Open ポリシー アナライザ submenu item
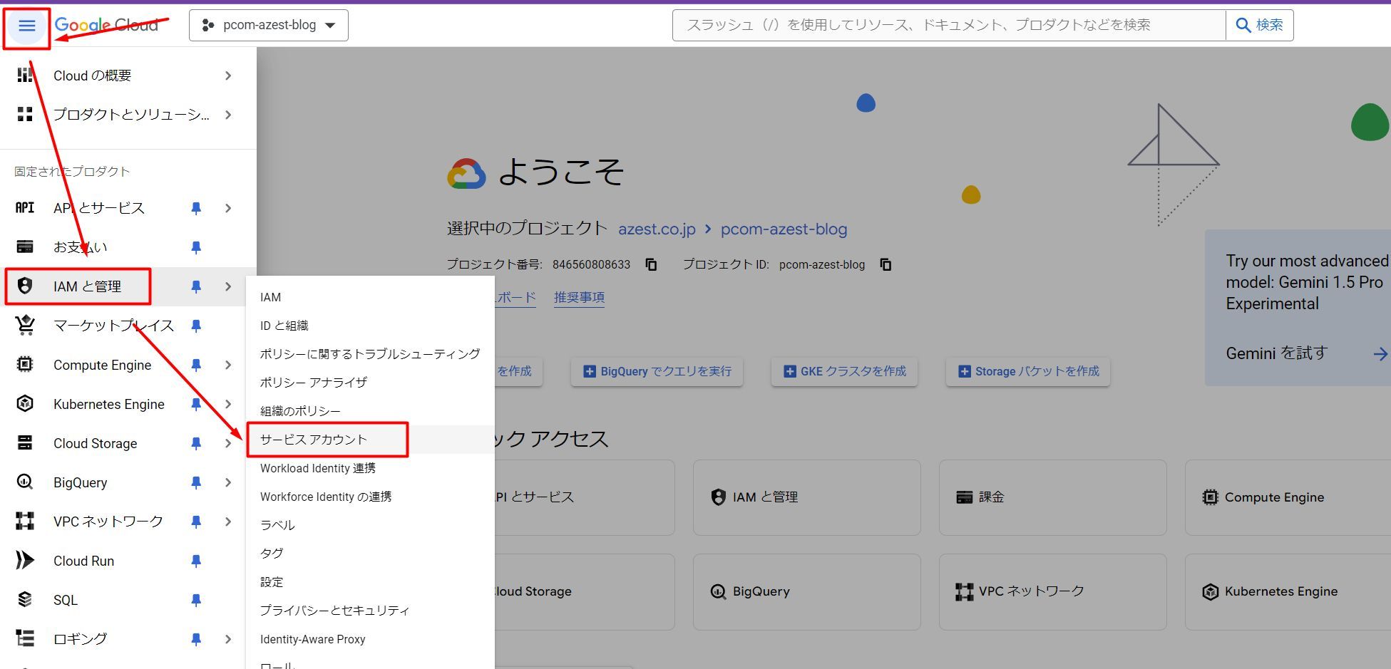This screenshot has height=669, width=1391. tap(370, 383)
